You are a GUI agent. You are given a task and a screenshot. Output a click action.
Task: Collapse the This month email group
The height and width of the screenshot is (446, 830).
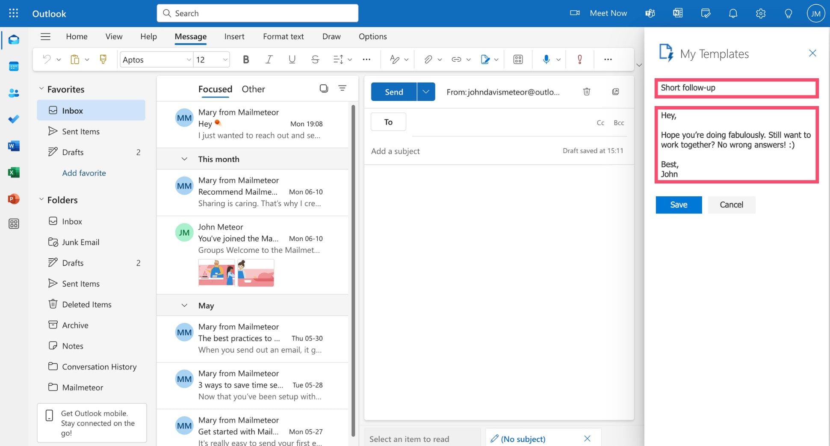coord(184,159)
